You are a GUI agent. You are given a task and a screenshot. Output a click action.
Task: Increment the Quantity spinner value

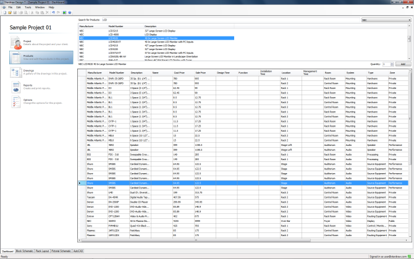(391, 62)
